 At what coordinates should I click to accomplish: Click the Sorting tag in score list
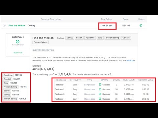pos(7,95)
